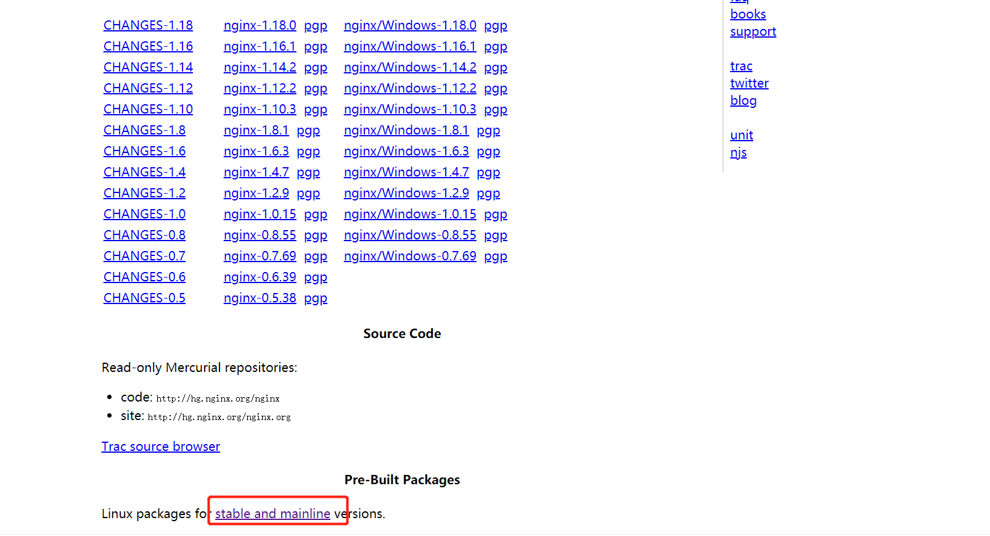This screenshot has width=990, height=536.
Task: Download nginx-1.8.1 source
Action: point(256,130)
